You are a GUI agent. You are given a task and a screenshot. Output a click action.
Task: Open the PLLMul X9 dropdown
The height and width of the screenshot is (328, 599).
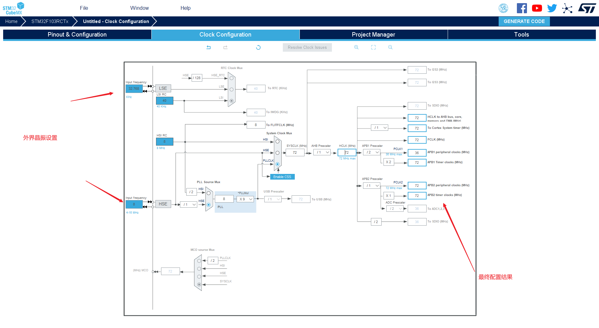pyautogui.click(x=245, y=199)
